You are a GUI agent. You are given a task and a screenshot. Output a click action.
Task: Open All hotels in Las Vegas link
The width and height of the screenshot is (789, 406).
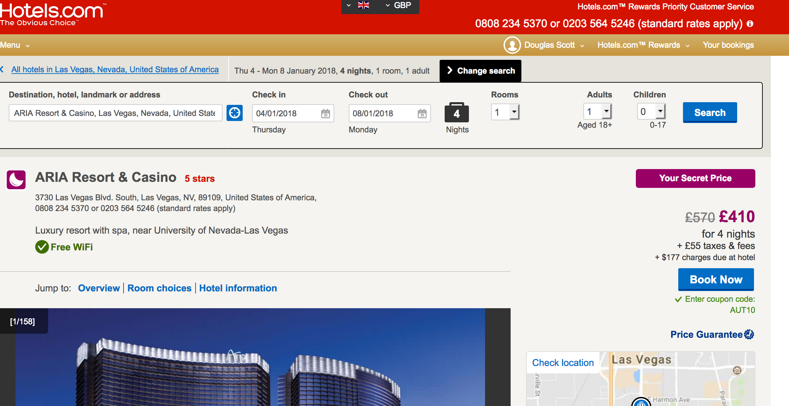coord(115,70)
